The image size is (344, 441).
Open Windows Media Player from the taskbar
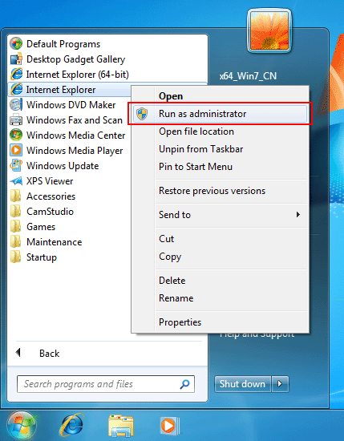(169, 426)
